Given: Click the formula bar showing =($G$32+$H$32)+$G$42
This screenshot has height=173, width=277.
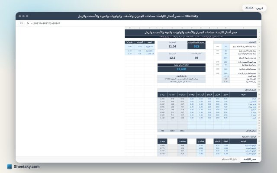Looking at the screenshot, I should tap(45, 23).
